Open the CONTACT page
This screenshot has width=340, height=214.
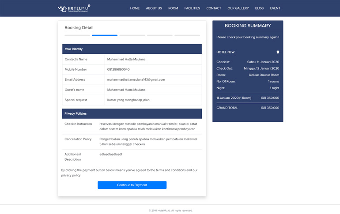click(214, 8)
